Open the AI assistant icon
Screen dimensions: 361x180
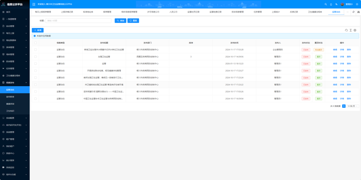tap(358, 12)
